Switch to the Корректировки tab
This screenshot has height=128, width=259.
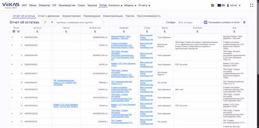pos(71,16)
